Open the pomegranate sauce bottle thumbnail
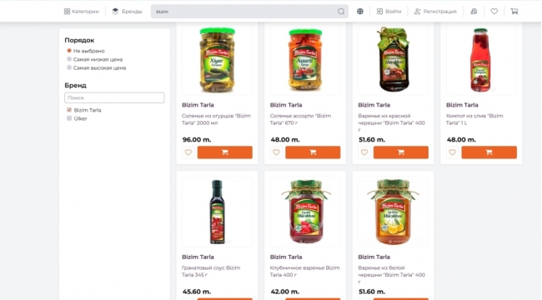 pos(217,212)
